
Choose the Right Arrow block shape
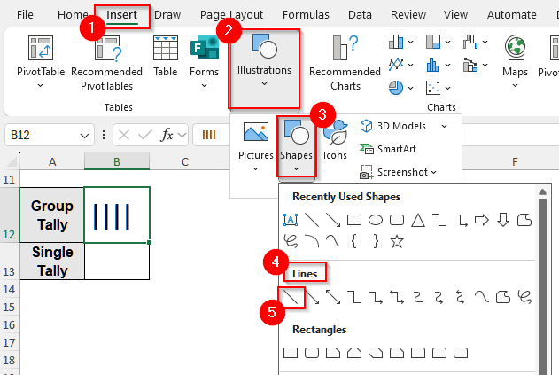pos(482,220)
